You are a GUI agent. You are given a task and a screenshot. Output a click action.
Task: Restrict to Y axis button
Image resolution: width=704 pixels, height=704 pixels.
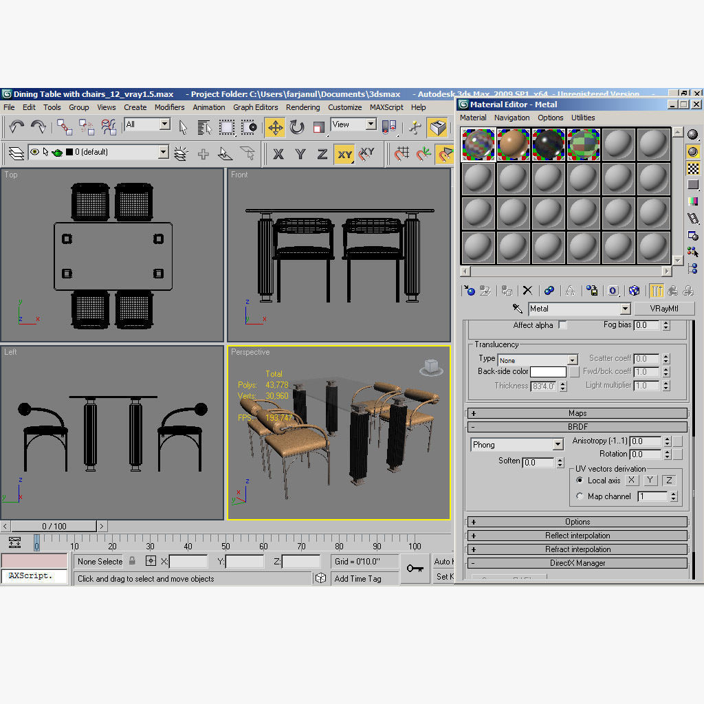300,154
